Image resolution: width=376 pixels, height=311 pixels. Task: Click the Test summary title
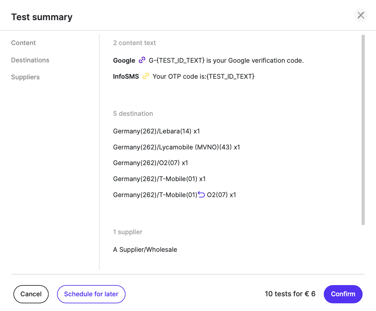click(x=42, y=17)
